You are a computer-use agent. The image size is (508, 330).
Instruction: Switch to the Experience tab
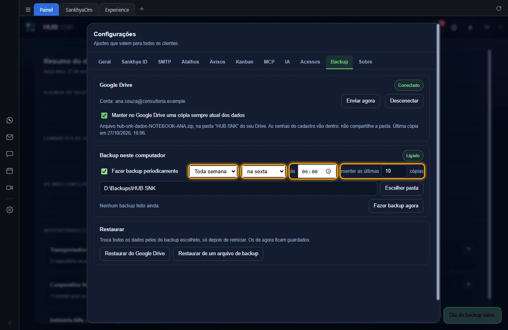coord(117,10)
